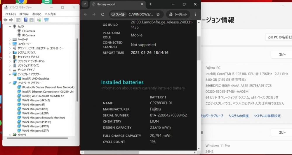The width and height of the screenshot is (292, 155).
Task: Click the upper コピー button in Settings
Action: click(281, 54)
